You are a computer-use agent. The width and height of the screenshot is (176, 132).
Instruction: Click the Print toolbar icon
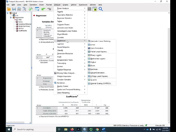click(x=19, y=9)
